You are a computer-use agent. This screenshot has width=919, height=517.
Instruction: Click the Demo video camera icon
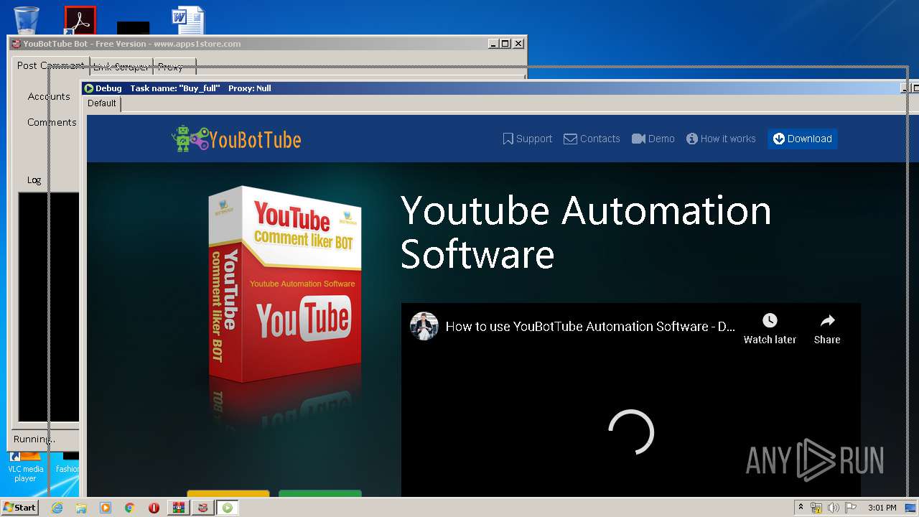(x=638, y=139)
